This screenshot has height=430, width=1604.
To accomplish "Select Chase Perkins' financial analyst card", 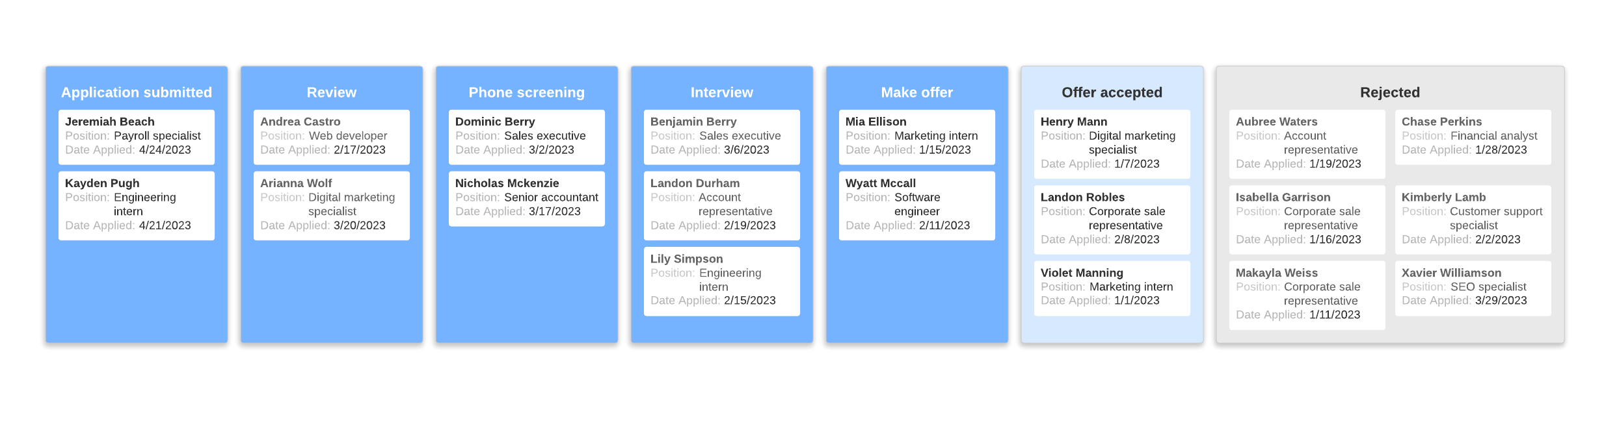I will pyautogui.click(x=1473, y=136).
